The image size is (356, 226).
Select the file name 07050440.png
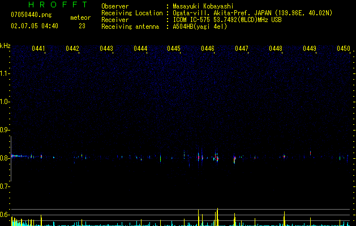31,15
